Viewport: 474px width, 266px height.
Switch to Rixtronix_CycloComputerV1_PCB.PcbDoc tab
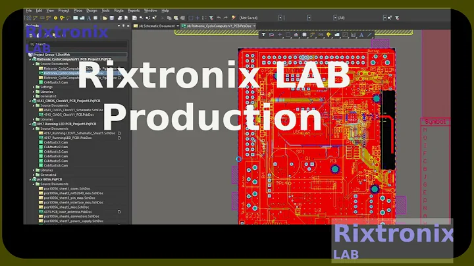tap(219, 26)
